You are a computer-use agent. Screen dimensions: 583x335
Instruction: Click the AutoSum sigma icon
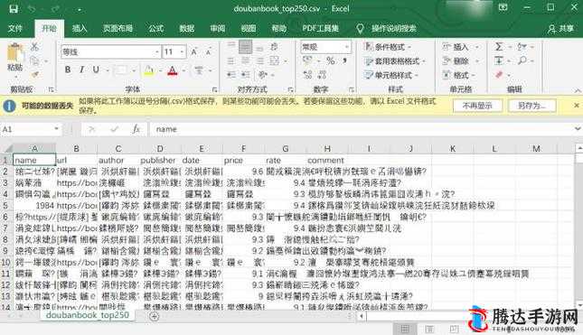coord(499,47)
